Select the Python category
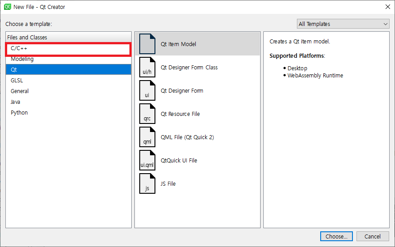 [x=69, y=113]
